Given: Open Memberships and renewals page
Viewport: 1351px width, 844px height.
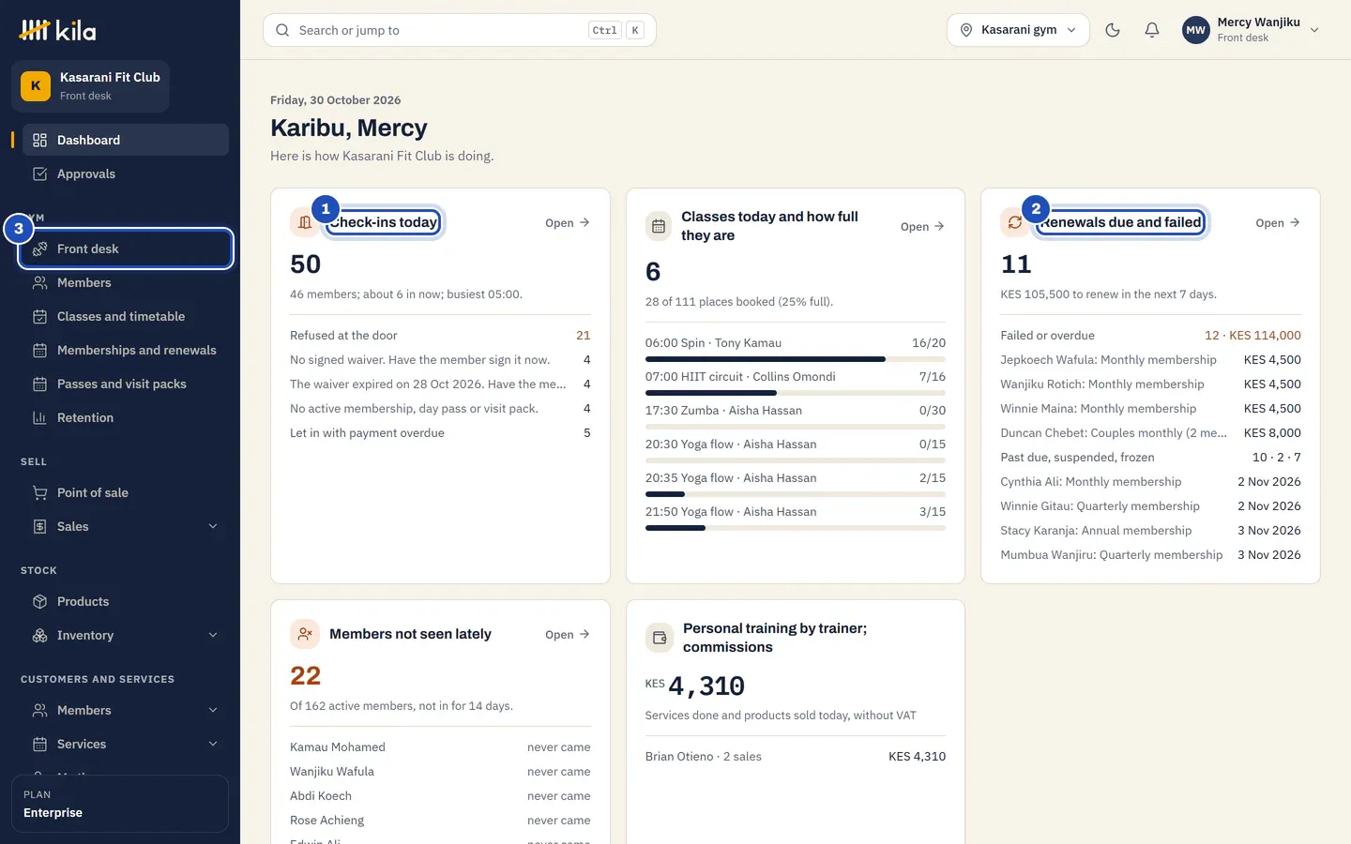Looking at the screenshot, I should [126, 350].
